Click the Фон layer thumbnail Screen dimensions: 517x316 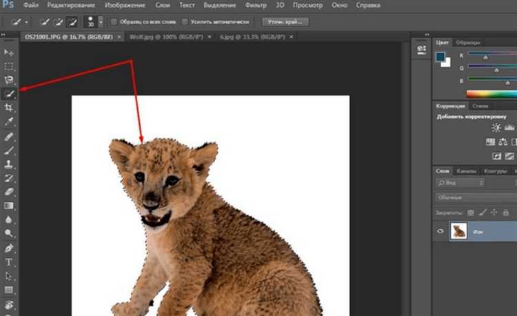pos(458,232)
